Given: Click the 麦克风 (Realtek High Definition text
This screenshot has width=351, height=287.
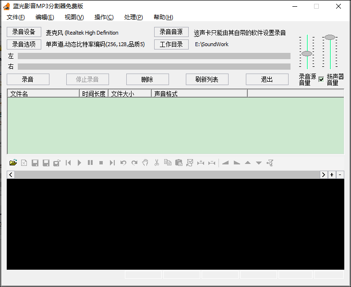Looking at the screenshot, I should coord(82,33).
